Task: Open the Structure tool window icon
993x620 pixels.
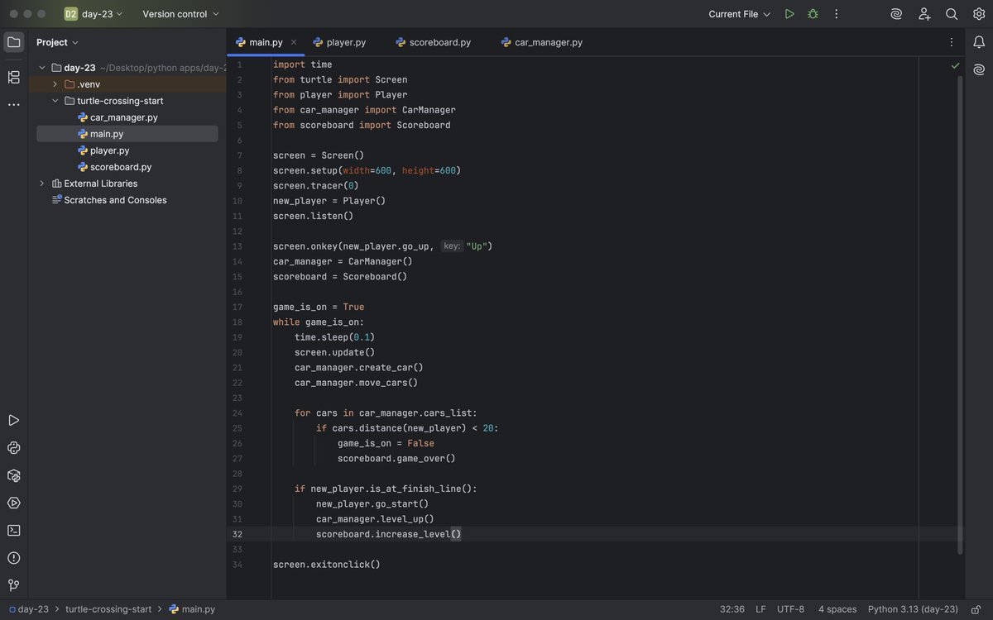Action: 13,77
